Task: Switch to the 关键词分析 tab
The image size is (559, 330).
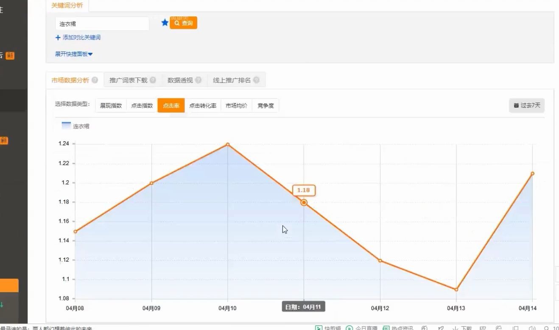Action: pyautogui.click(x=67, y=5)
